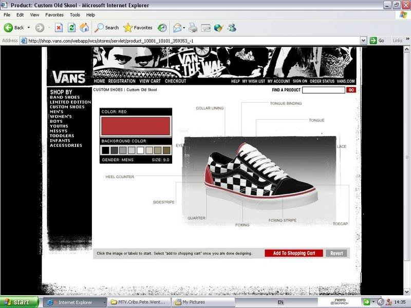Open the View menu
The height and width of the screenshot is (308, 411).
[34, 15]
